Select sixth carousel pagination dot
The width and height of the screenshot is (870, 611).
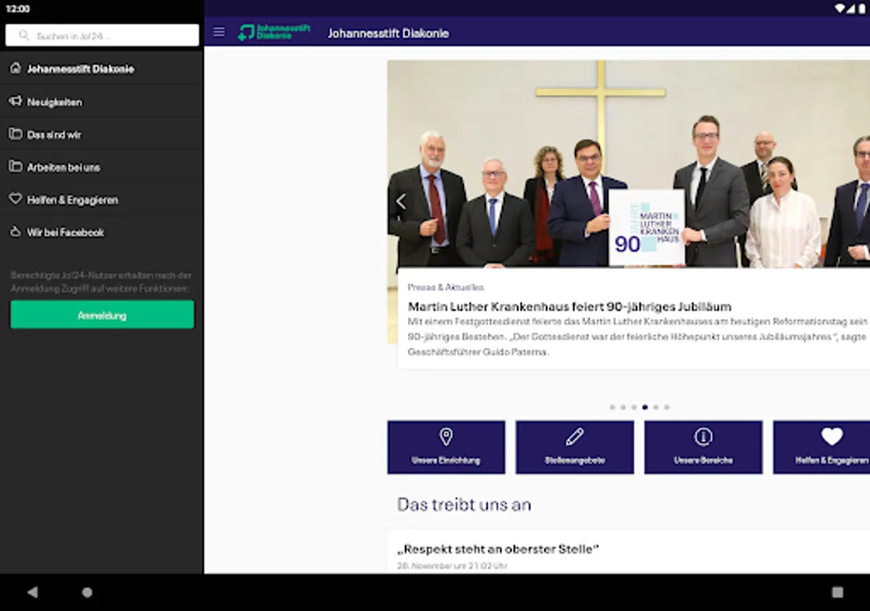[667, 407]
